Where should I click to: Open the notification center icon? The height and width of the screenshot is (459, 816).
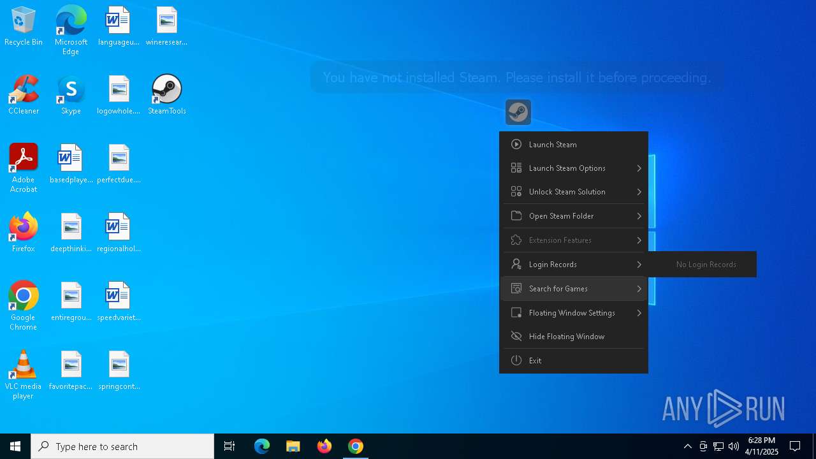[x=795, y=446]
